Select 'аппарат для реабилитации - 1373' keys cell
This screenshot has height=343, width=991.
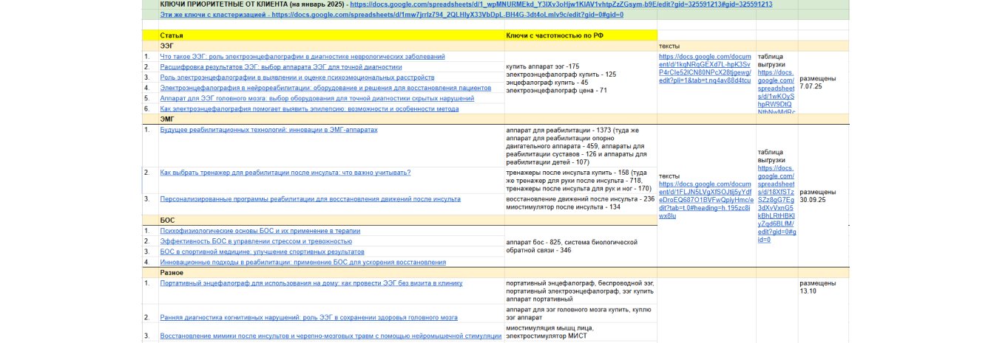point(581,145)
